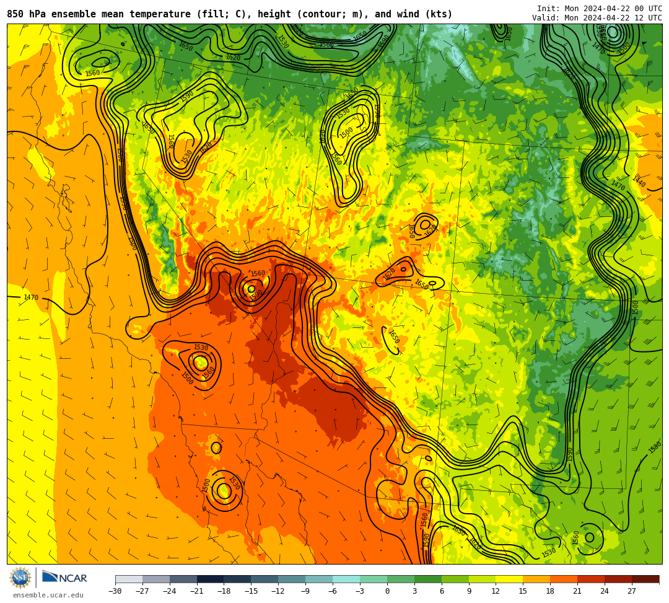
Task: Click the NCAR logo
Action: point(64,578)
